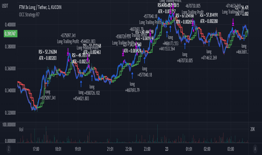Select the green 0.391747 current price tag
This screenshot has height=155, width=262.
click(10, 34)
